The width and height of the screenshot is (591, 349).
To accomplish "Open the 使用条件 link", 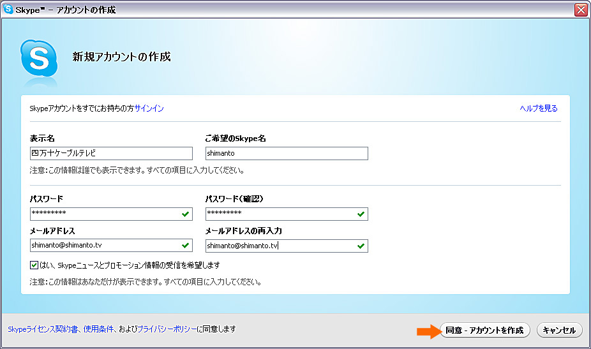I will click(x=98, y=329).
